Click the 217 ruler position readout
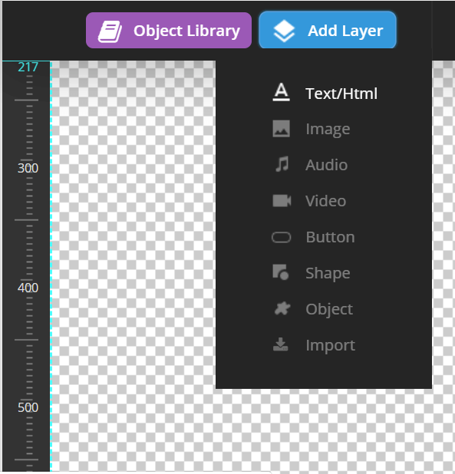Screen dimensions: 455x474 [x=28, y=67]
